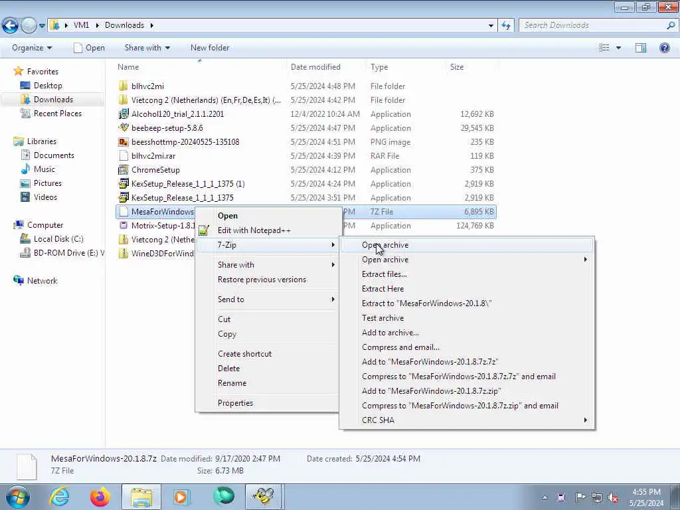This screenshot has height=510, width=680.
Task: Open Desktop under Favorites
Action: pyautogui.click(x=48, y=86)
